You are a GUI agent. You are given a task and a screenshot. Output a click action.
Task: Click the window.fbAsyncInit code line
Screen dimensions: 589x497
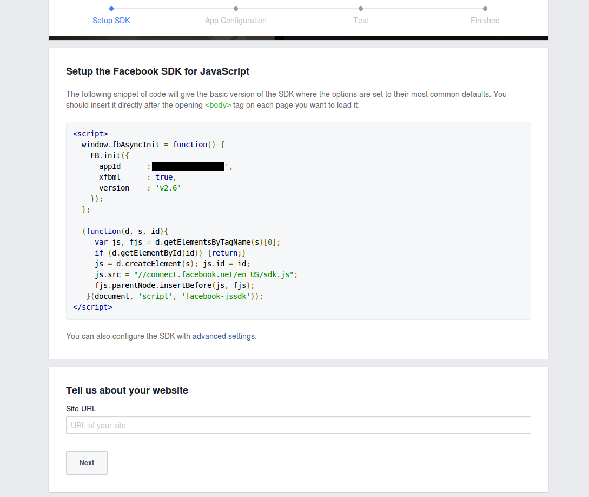(x=153, y=145)
